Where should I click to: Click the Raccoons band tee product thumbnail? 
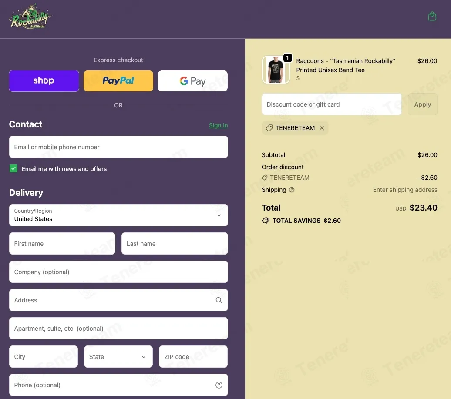[276, 70]
